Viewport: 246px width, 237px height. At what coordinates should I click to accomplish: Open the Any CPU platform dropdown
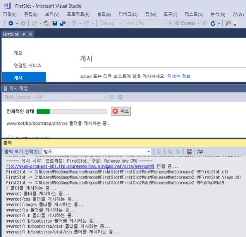[145, 23]
